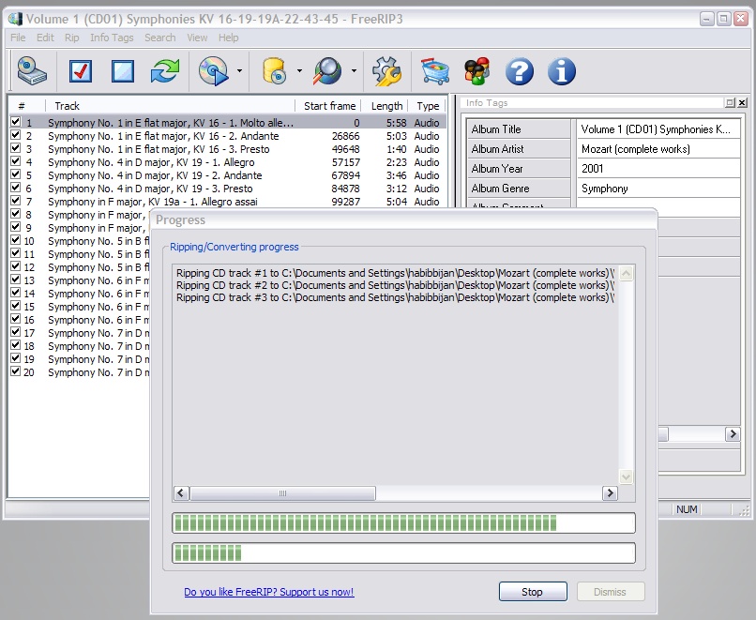Click the Type column header
The height and width of the screenshot is (620, 756).
[x=427, y=106]
